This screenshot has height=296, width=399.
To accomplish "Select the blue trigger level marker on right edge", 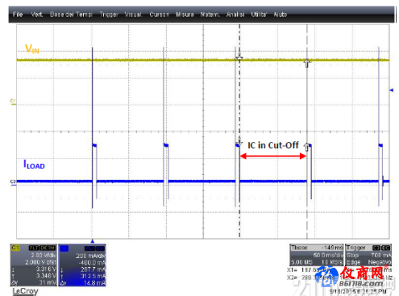I will tap(392, 90).
